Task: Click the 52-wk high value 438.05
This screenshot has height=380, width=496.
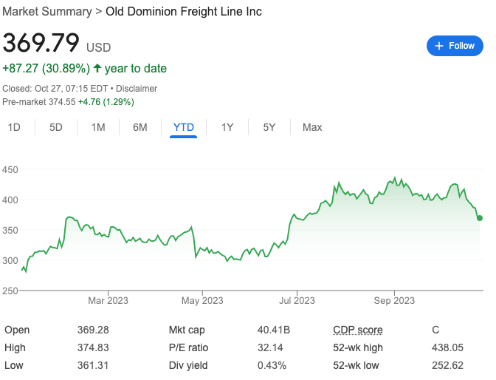Action: coord(447,347)
